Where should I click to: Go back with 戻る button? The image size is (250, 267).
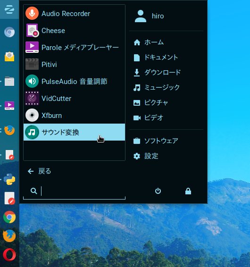39,171
